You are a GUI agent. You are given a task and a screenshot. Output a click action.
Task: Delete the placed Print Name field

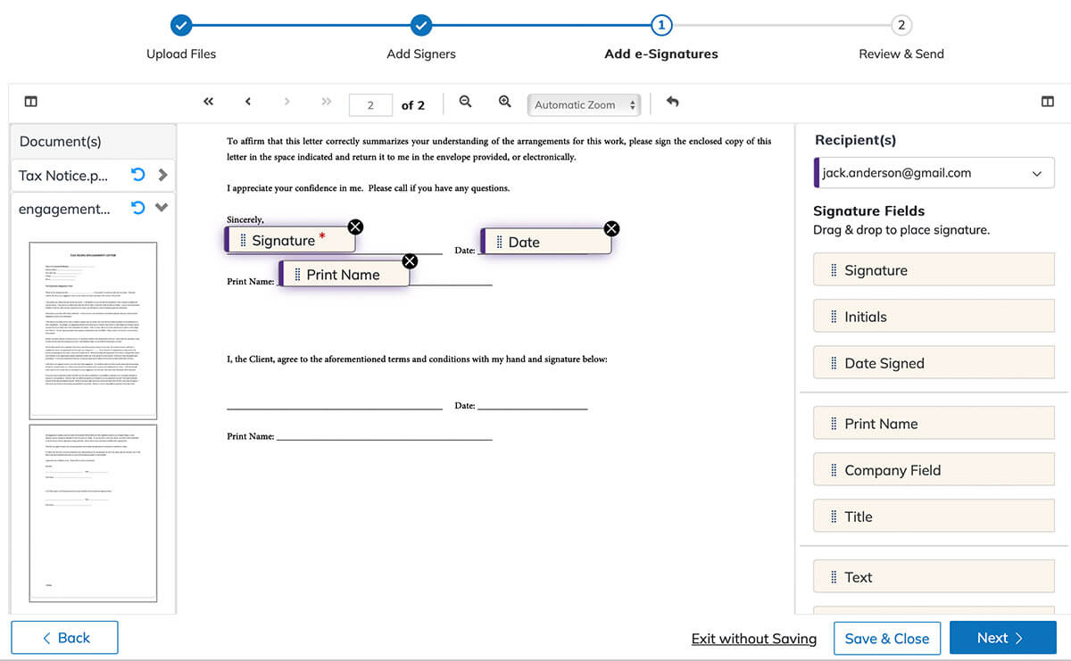pyautogui.click(x=410, y=261)
